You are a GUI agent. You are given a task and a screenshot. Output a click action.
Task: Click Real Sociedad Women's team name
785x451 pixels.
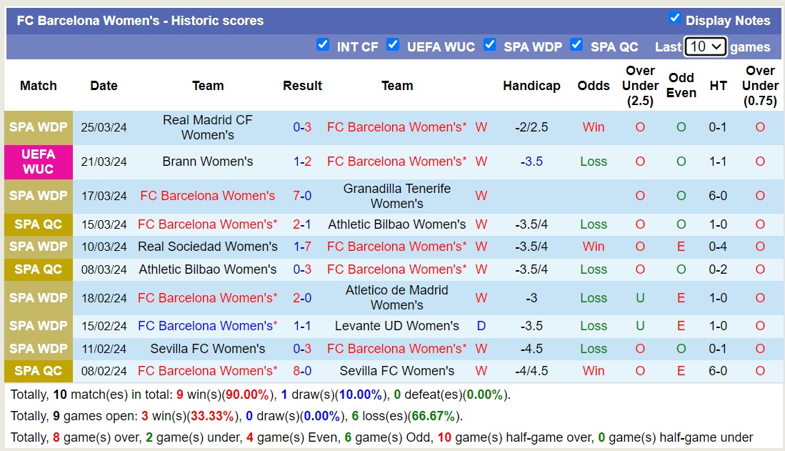click(208, 247)
